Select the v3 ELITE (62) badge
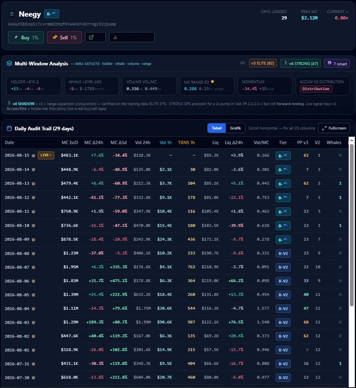The width and height of the screenshot is (356, 388). (263, 63)
